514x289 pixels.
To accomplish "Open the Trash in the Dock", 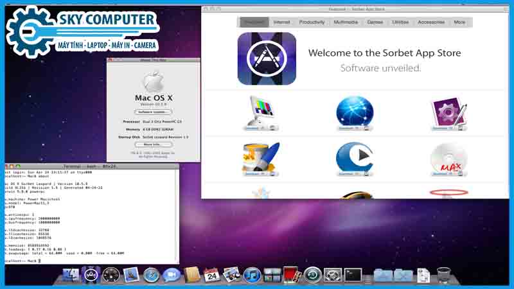I will [x=444, y=276].
